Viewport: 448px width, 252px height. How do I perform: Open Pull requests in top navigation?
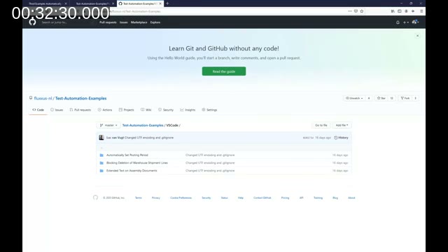click(x=108, y=22)
